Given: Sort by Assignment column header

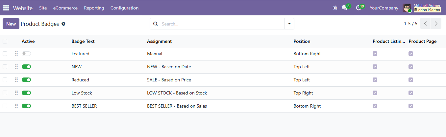Looking at the screenshot, I should (160, 41).
